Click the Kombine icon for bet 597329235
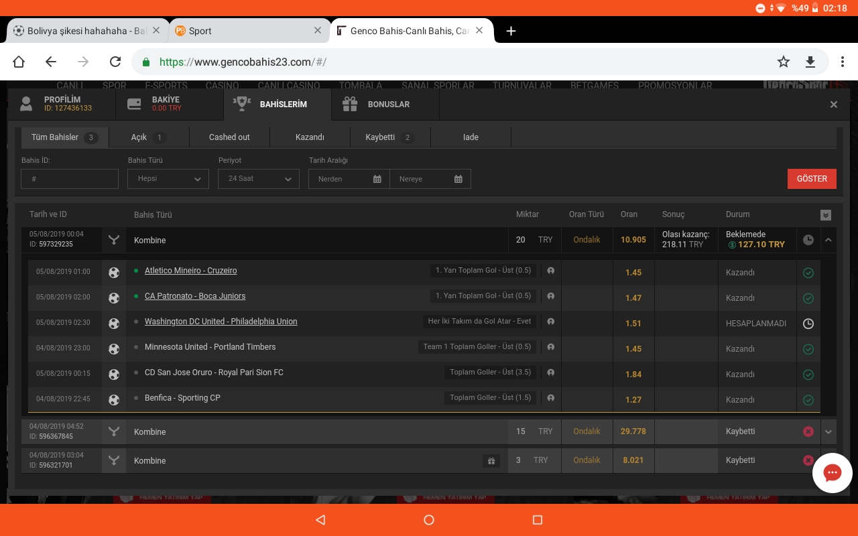This screenshot has height=536, width=858. [x=114, y=240]
